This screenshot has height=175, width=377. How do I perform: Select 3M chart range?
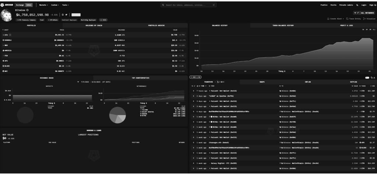[x=370, y=29]
